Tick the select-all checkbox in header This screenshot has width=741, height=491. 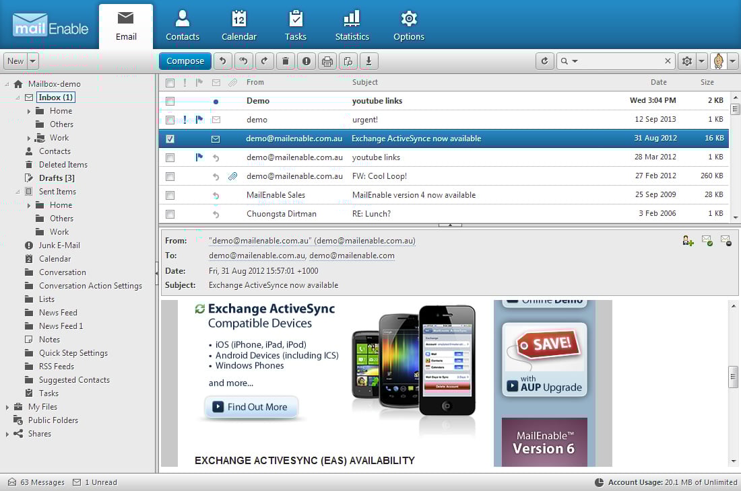point(170,83)
